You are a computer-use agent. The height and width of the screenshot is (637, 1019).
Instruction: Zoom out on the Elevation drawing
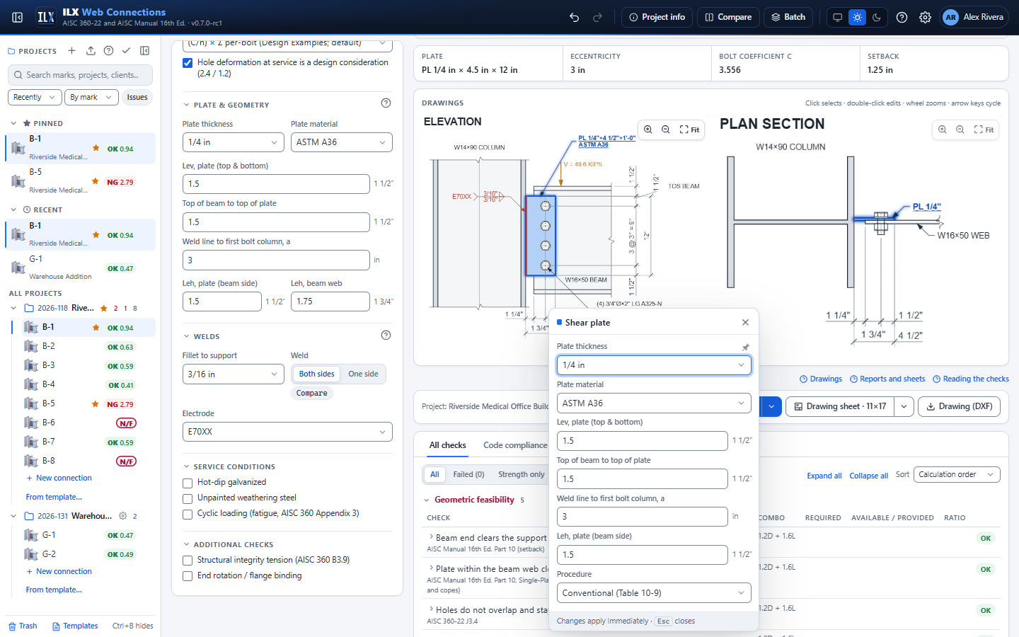666,130
